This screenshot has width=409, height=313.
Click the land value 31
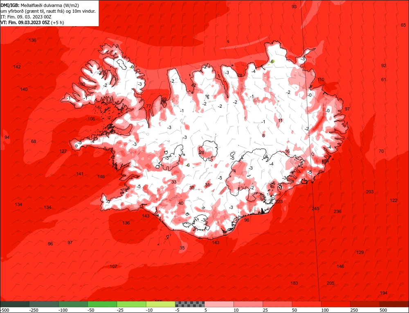coord(207,185)
